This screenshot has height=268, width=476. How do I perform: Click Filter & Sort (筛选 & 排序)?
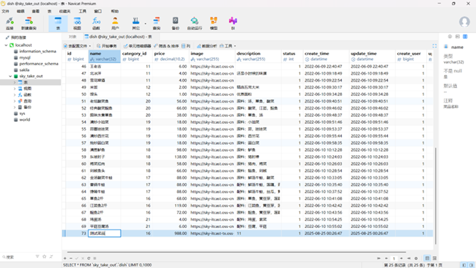(x=167, y=46)
